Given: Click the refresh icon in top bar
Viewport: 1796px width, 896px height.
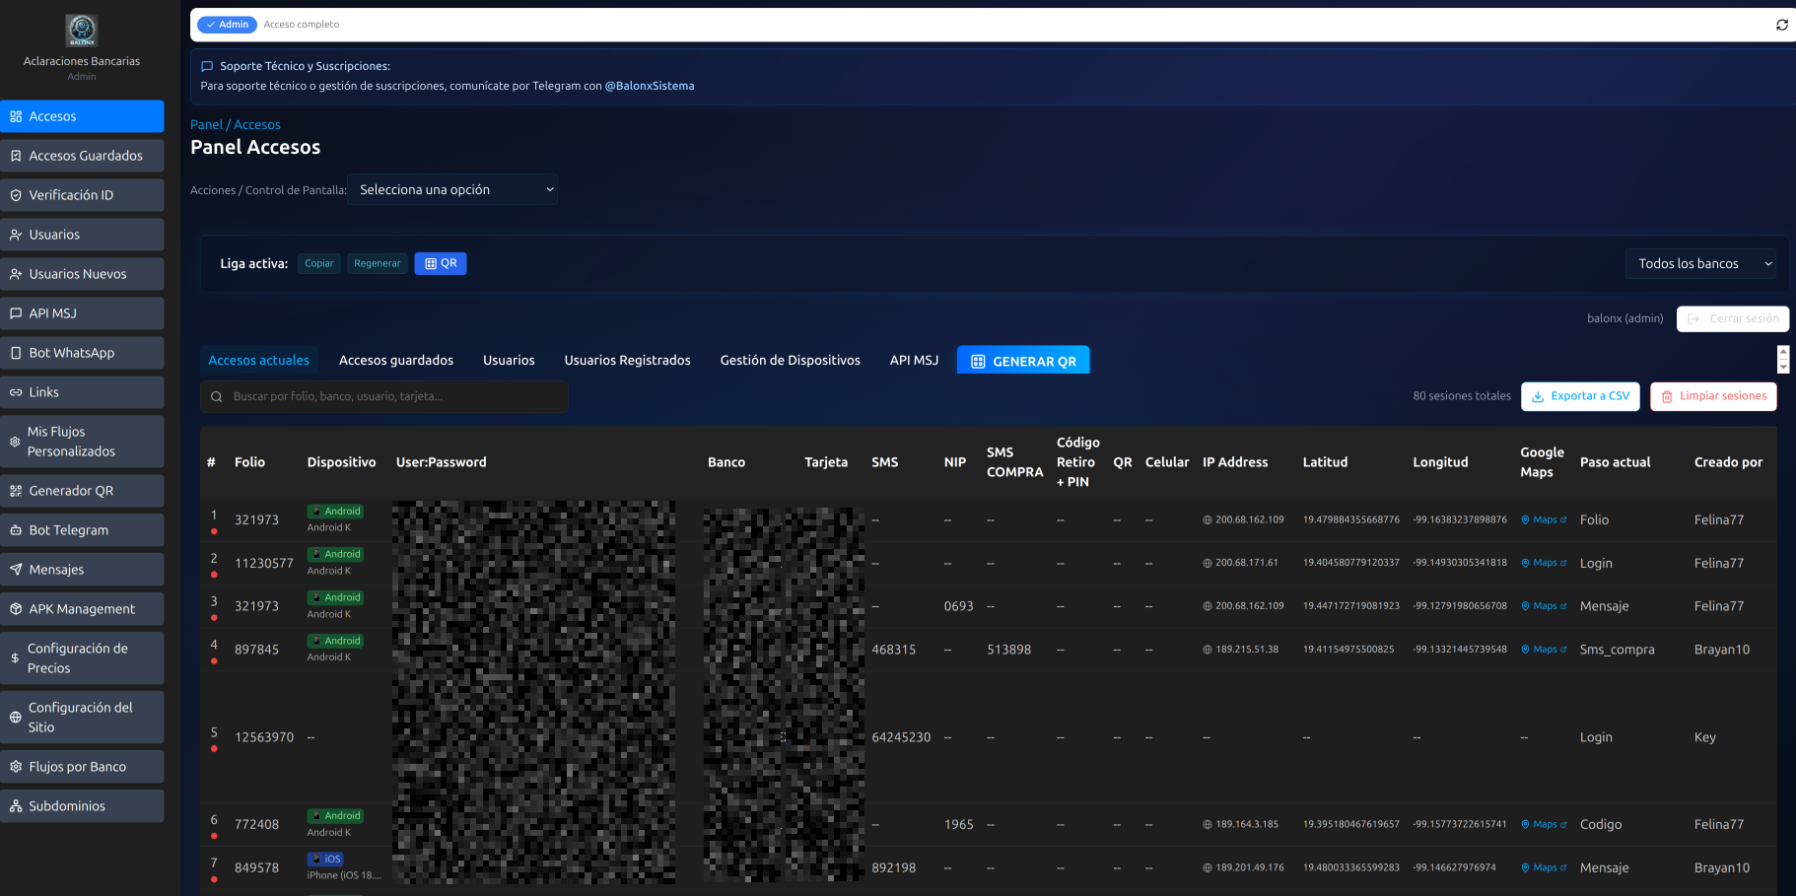Looking at the screenshot, I should point(1781,25).
